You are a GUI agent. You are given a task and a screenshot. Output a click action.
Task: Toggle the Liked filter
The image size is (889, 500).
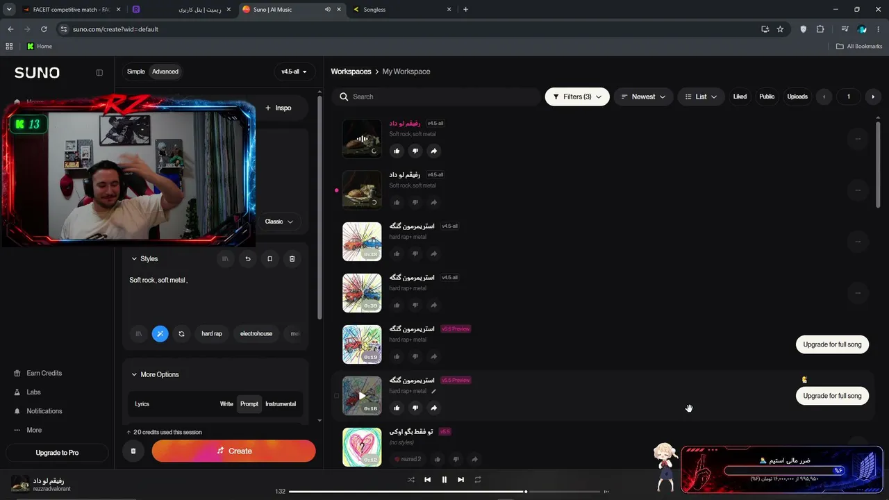740,97
